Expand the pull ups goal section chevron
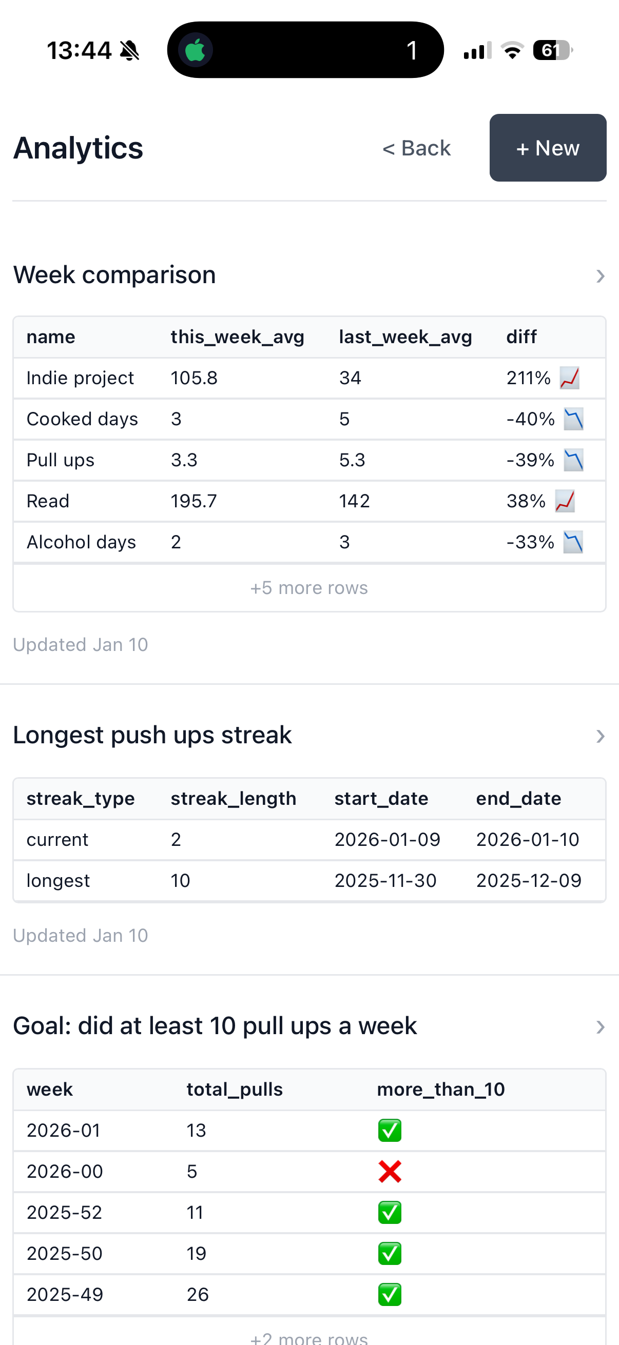 tap(600, 1026)
